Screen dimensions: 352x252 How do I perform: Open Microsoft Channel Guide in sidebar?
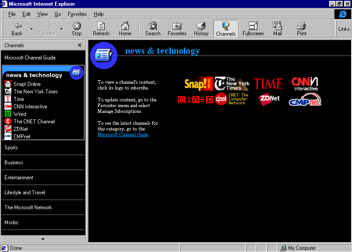pos(30,58)
